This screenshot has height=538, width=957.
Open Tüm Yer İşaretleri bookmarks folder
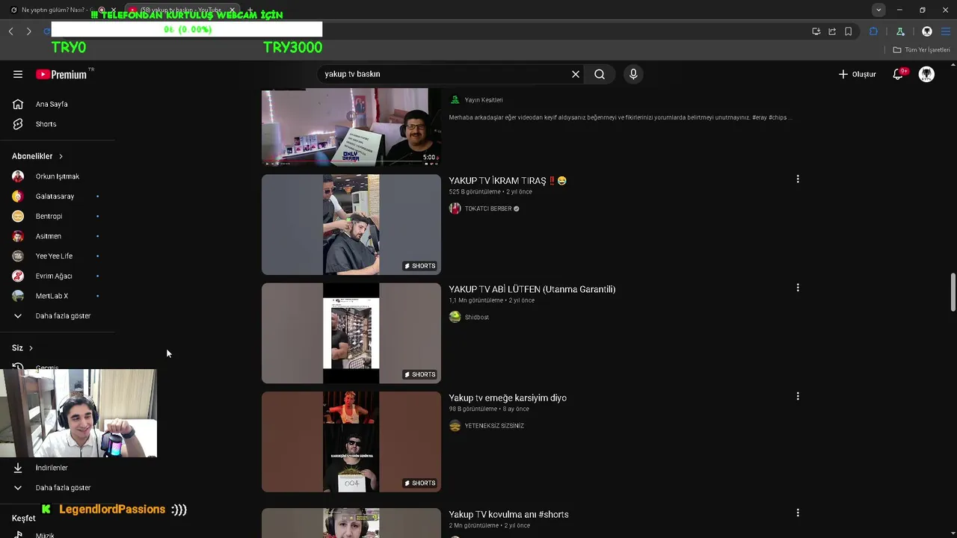(921, 50)
